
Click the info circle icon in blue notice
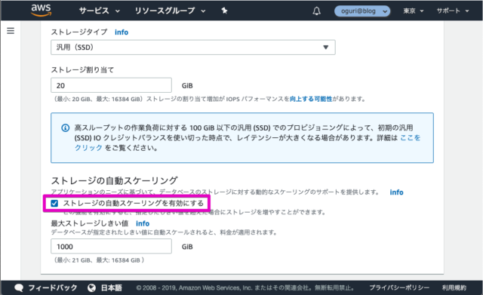point(66,128)
